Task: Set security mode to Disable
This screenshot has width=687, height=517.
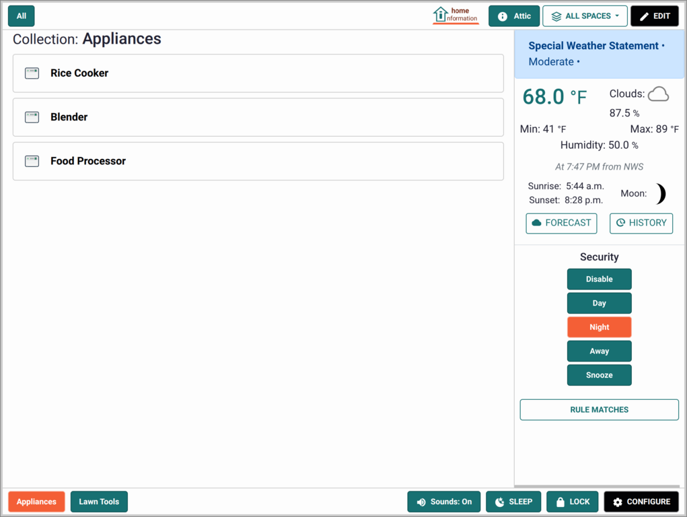Action: click(x=600, y=279)
